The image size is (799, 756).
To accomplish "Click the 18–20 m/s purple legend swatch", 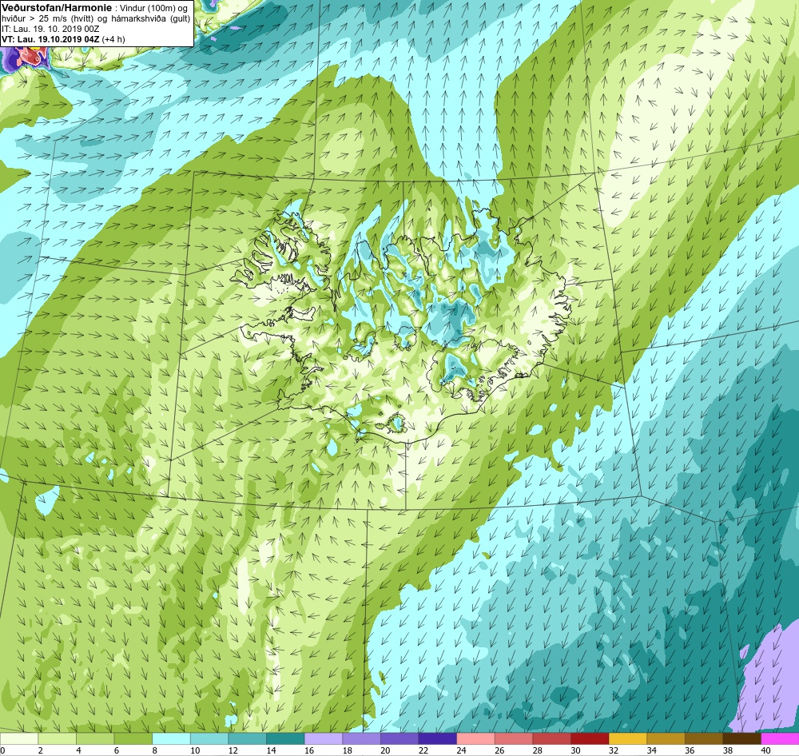I will (x=361, y=738).
